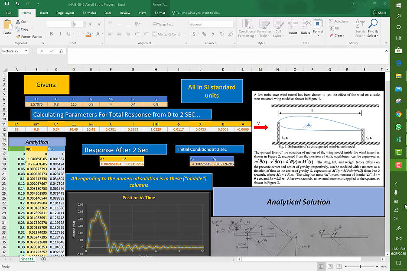Open Clipboard dialog launcher

(43, 43)
